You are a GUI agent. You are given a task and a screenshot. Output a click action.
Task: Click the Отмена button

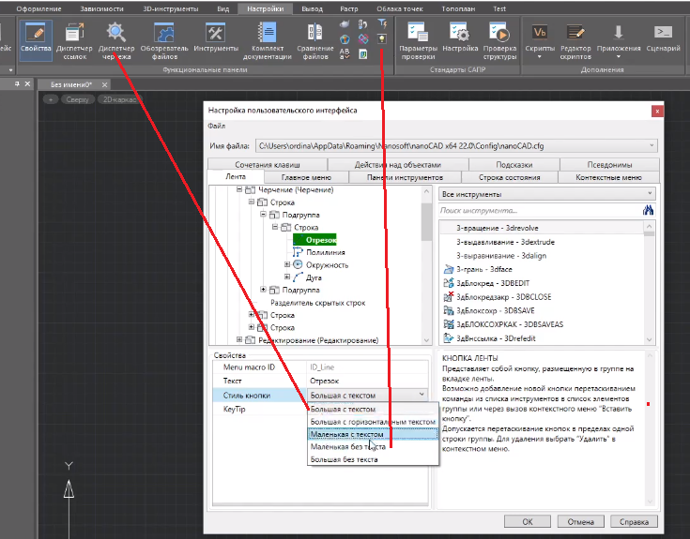[x=580, y=521]
